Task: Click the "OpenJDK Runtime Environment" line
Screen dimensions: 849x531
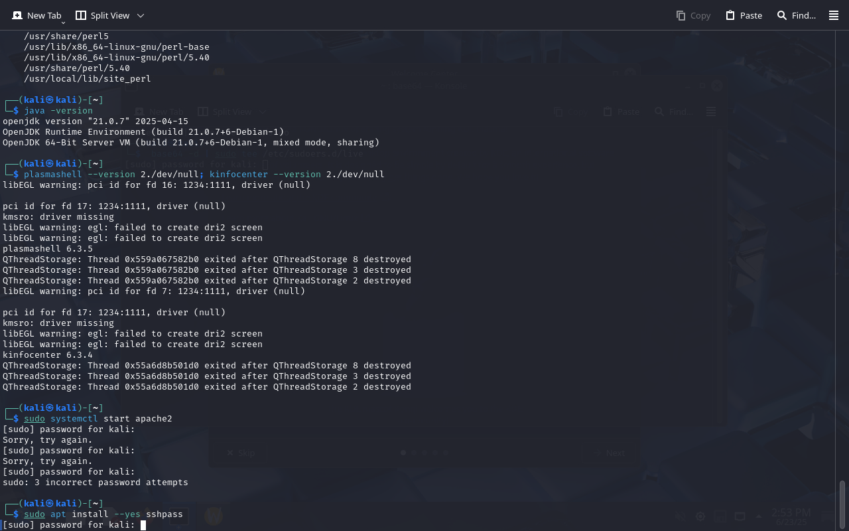Action: pos(143,132)
